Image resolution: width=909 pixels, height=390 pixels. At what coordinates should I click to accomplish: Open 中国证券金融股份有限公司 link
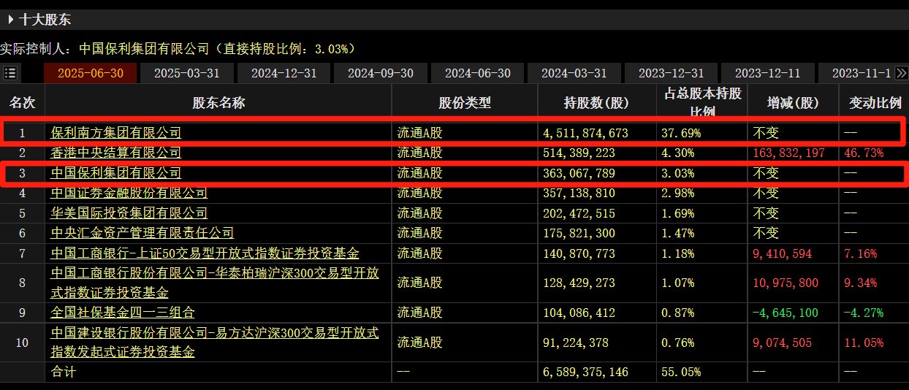point(129,193)
